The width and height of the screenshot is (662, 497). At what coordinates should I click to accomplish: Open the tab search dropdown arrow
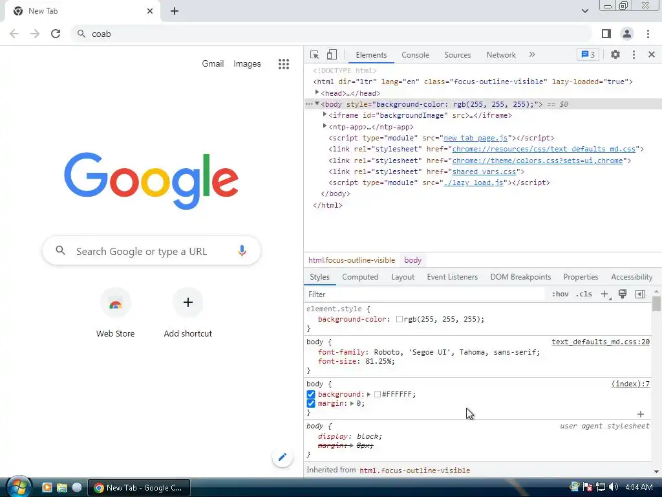coord(584,11)
